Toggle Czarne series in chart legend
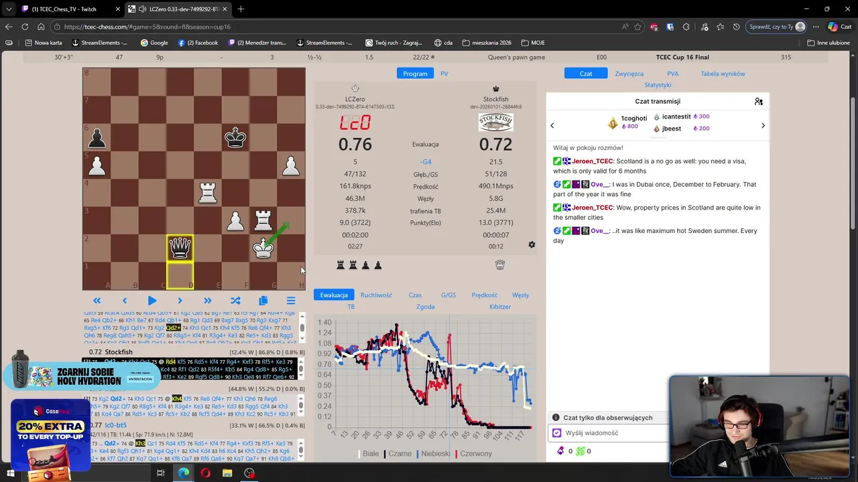The image size is (858, 482). pos(396,453)
